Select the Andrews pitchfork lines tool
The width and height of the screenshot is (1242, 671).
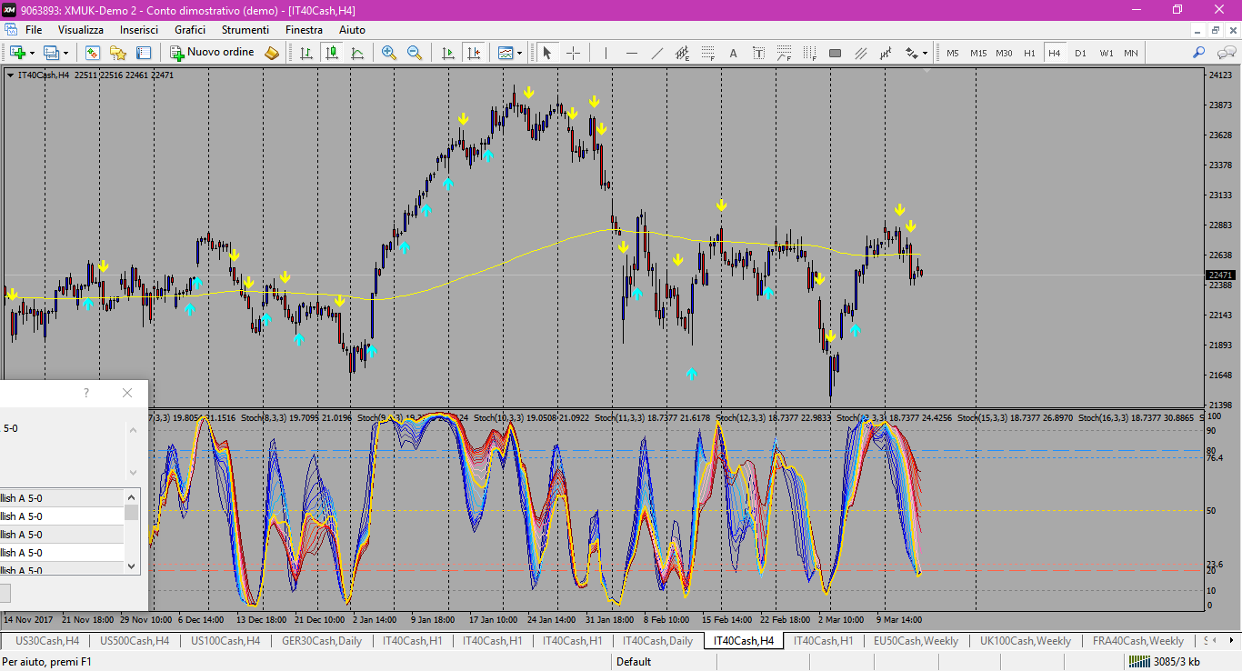[861, 53]
